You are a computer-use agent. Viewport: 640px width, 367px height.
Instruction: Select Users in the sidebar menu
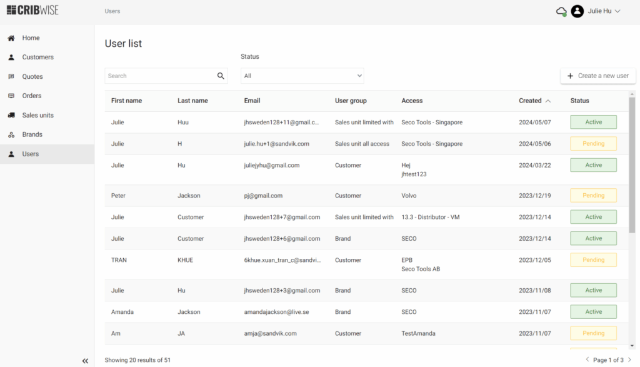pos(31,154)
